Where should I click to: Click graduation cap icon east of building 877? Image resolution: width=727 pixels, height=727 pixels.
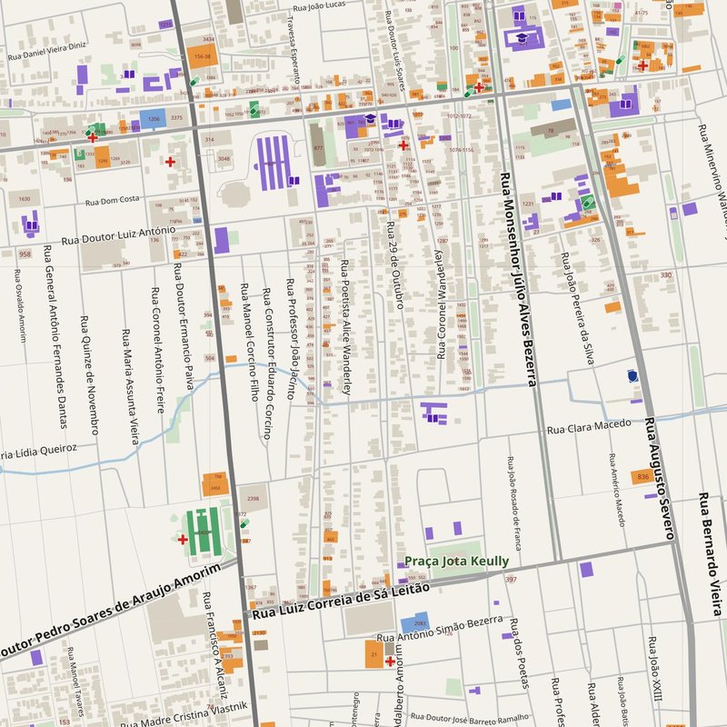coord(370,118)
